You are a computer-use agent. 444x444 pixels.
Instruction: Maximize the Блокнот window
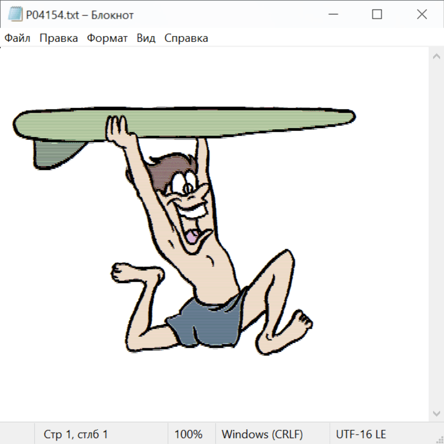[377, 15]
